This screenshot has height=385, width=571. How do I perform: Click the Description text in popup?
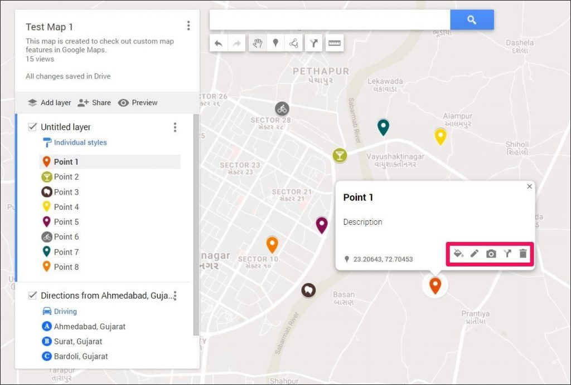pyautogui.click(x=362, y=222)
